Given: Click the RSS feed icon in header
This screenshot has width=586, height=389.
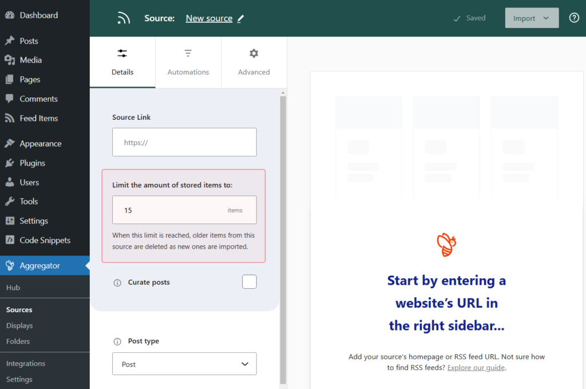Looking at the screenshot, I should pyautogui.click(x=124, y=18).
